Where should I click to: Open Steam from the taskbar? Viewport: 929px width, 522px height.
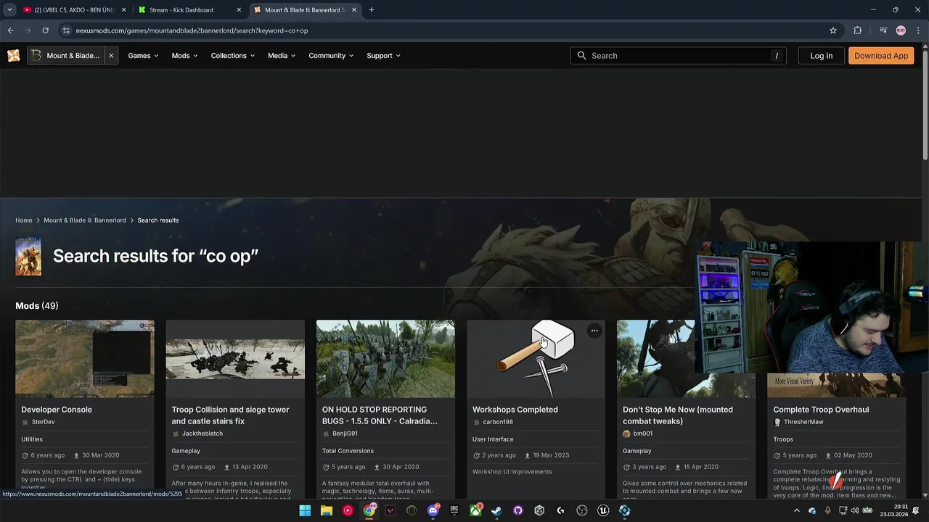[496, 510]
